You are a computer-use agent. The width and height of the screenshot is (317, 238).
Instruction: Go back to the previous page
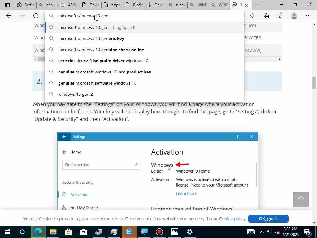[x=8, y=16]
